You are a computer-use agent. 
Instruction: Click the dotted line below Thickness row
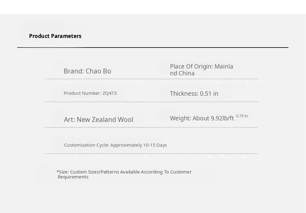[151, 102]
